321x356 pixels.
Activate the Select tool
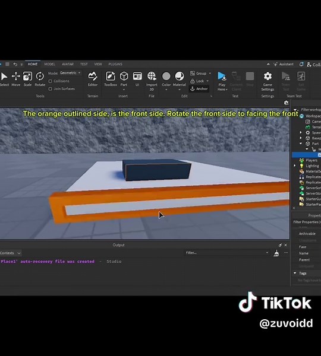coord(4,78)
